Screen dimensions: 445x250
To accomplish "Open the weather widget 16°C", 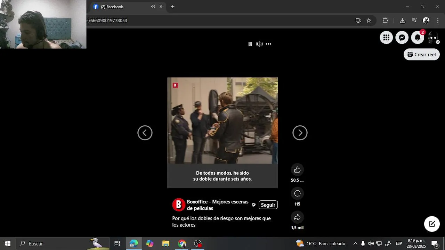I will pyautogui.click(x=320, y=243).
